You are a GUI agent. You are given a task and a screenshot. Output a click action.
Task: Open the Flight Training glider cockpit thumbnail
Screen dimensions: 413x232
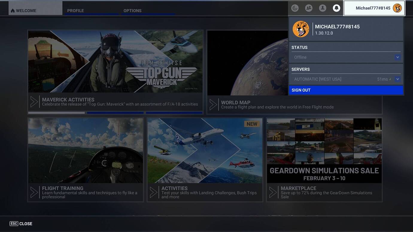86,151
